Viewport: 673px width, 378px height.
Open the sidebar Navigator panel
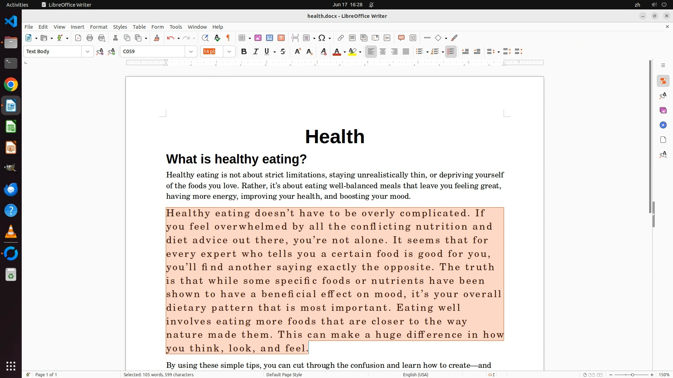point(663,125)
